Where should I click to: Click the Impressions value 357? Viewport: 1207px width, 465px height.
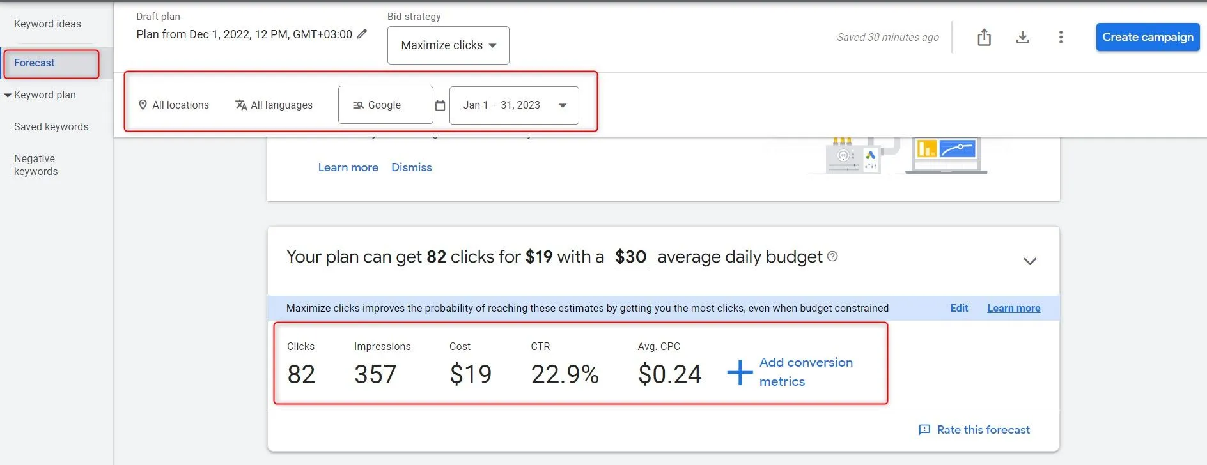[375, 374]
